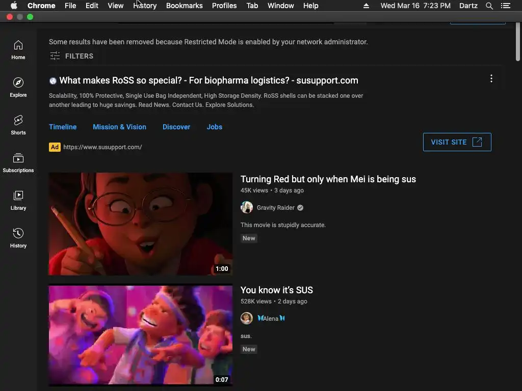Open the Chrome application menu
The height and width of the screenshot is (391, 522).
pos(41,6)
